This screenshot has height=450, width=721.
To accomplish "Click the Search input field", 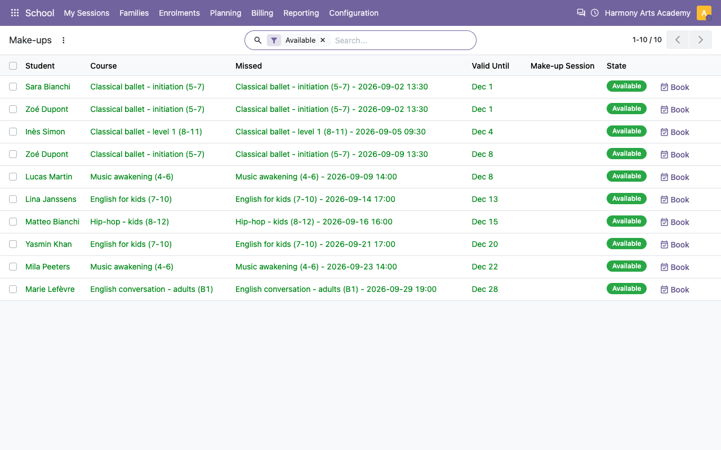I will [x=402, y=40].
